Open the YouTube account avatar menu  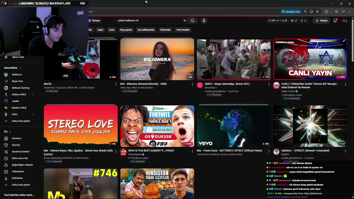tap(344, 21)
